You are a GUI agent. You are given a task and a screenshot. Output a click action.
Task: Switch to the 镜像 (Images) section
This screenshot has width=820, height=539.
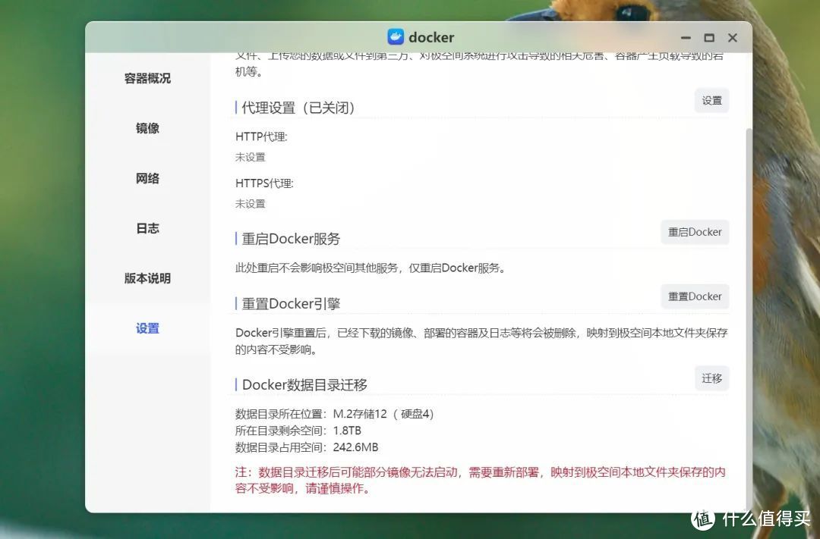coord(147,128)
